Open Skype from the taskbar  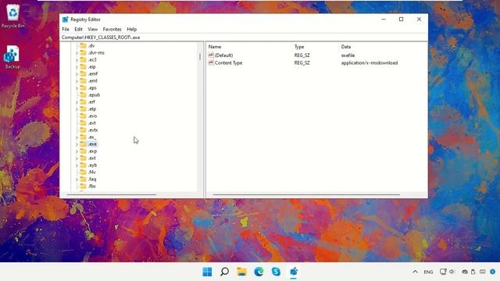click(x=276, y=272)
